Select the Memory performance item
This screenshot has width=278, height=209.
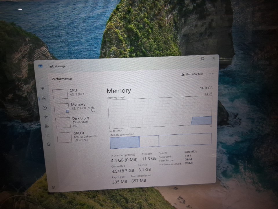[76, 107]
